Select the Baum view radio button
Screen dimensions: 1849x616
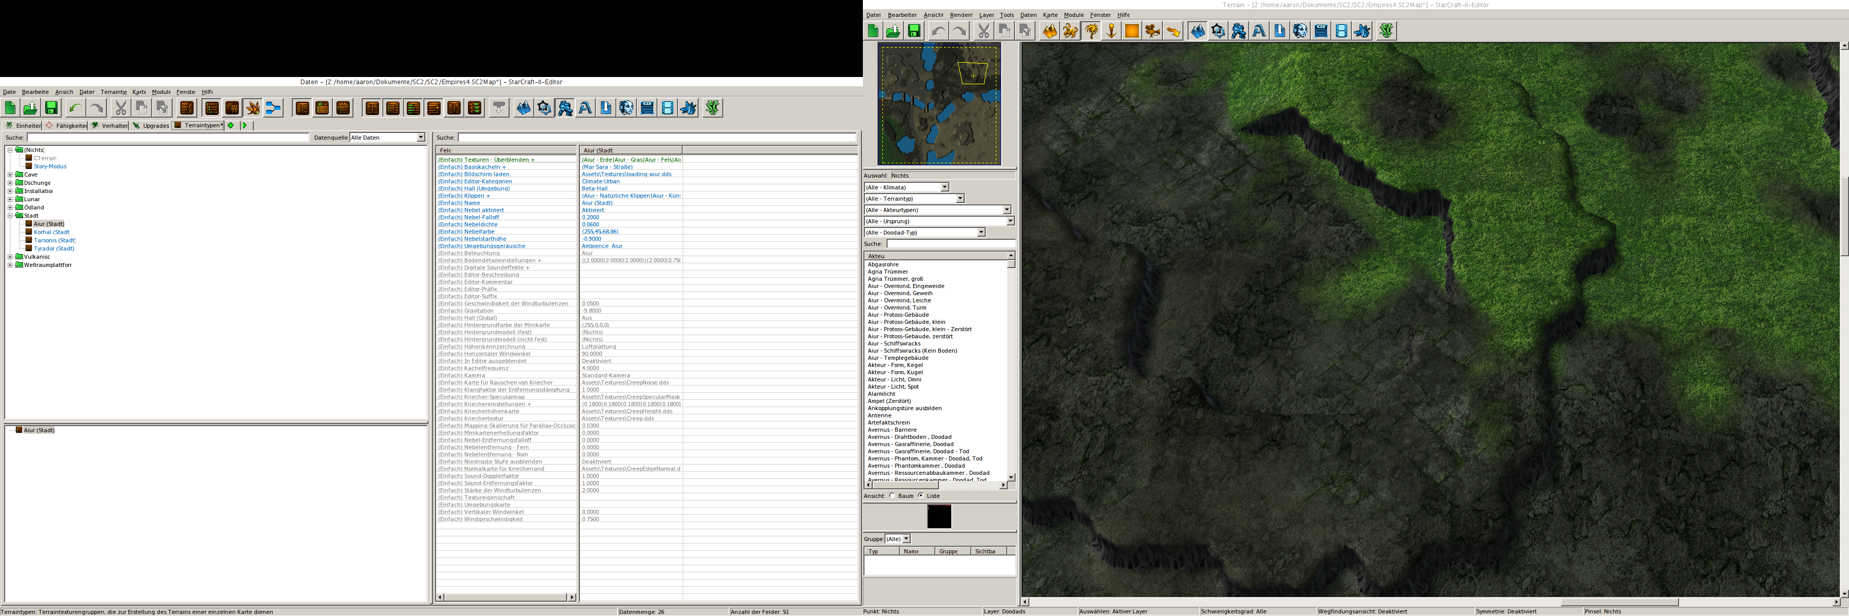(892, 495)
